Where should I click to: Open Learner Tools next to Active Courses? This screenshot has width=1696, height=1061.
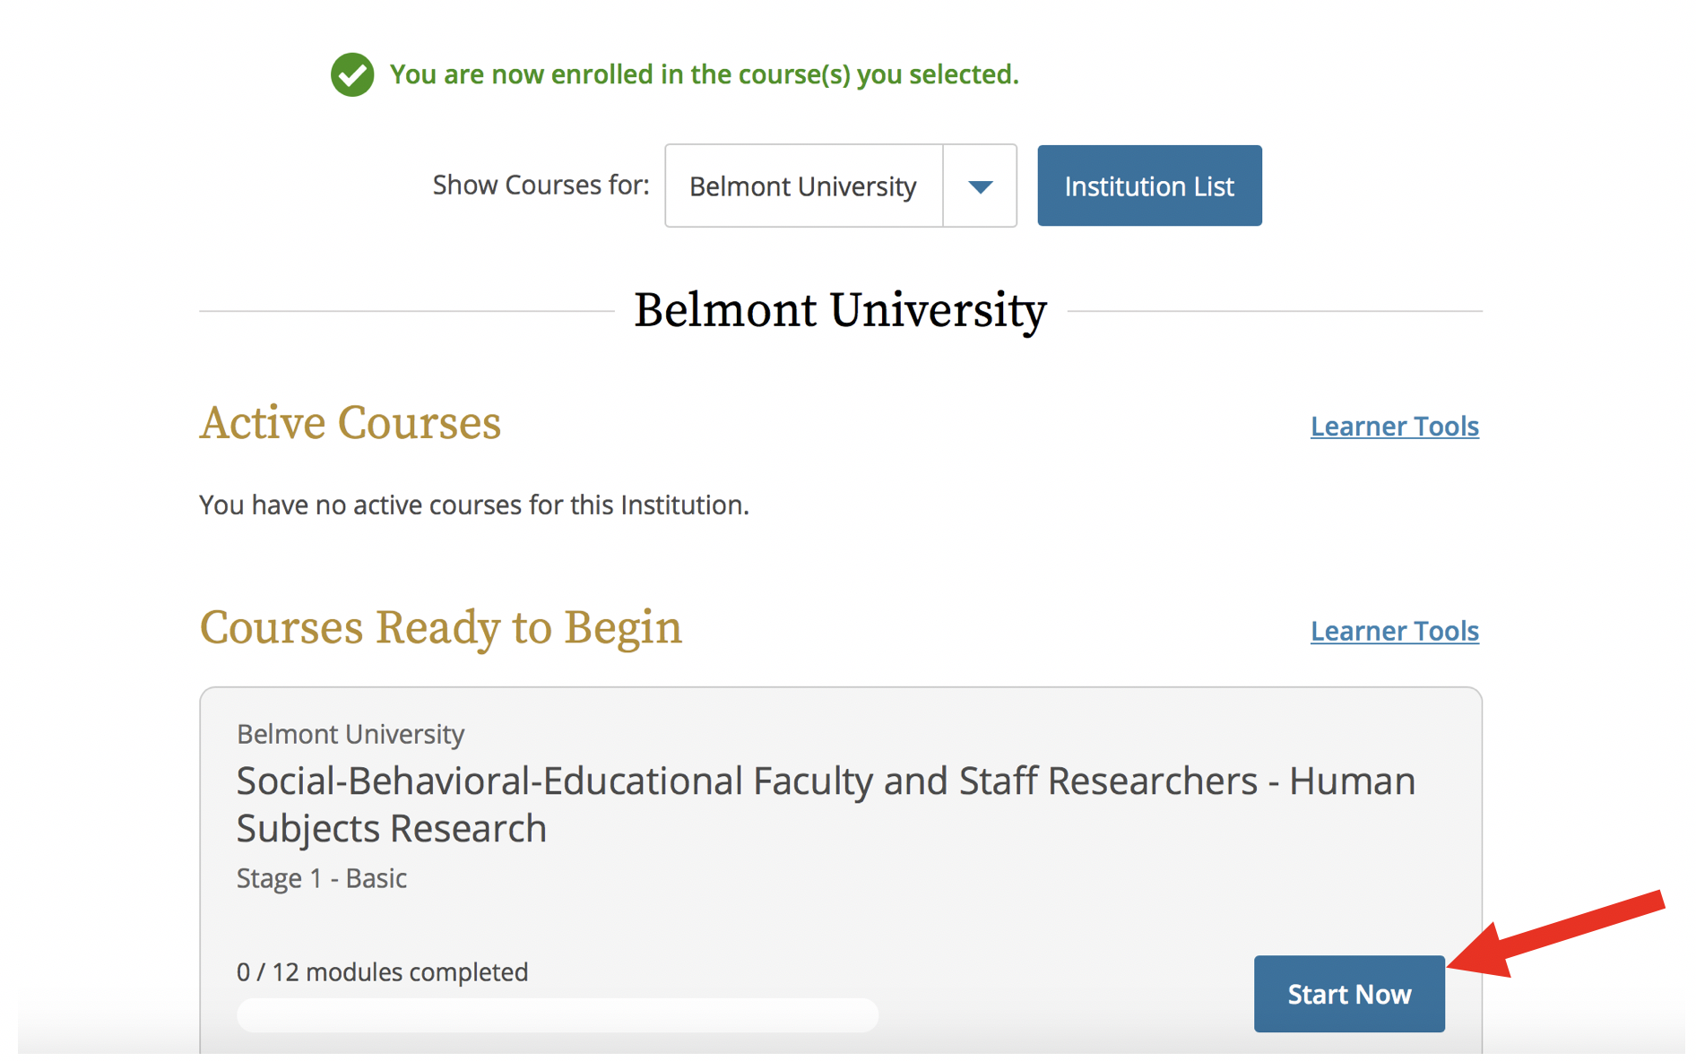pyautogui.click(x=1394, y=427)
